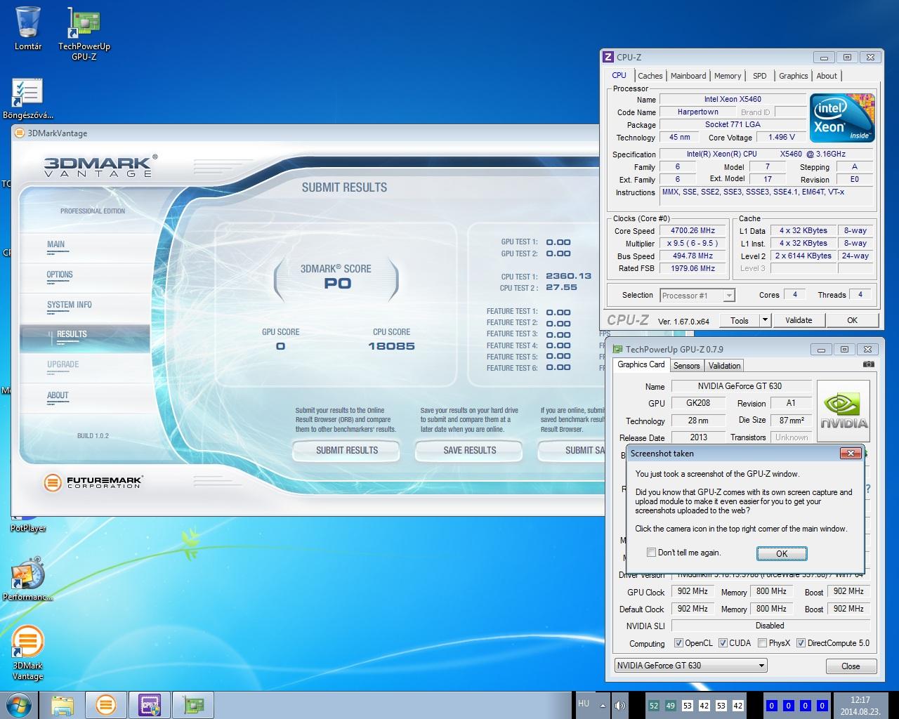899x719 pixels.
Task: Switch to CPU-Z taskbar button
Action: click(150, 704)
